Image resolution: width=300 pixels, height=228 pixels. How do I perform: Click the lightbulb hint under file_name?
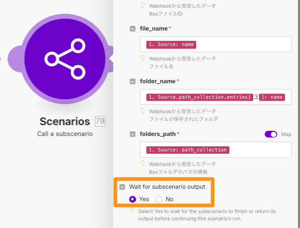click(143, 58)
